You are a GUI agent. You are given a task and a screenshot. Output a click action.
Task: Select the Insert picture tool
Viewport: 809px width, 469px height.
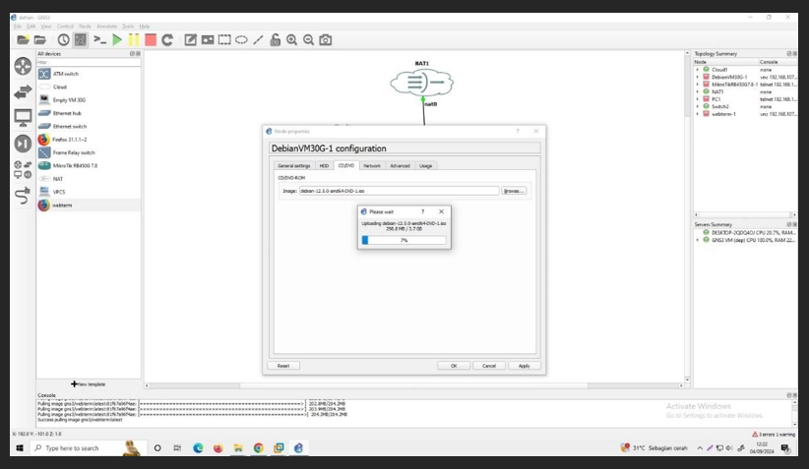[x=208, y=40]
